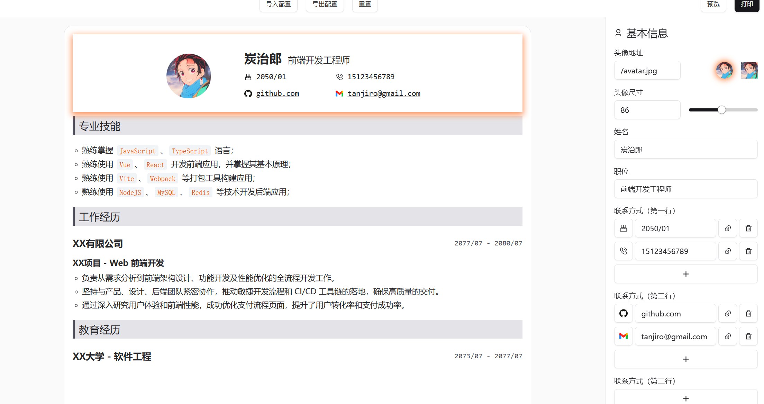
Task: Change the birthday cake icon in sidebar
Action: coord(624,228)
